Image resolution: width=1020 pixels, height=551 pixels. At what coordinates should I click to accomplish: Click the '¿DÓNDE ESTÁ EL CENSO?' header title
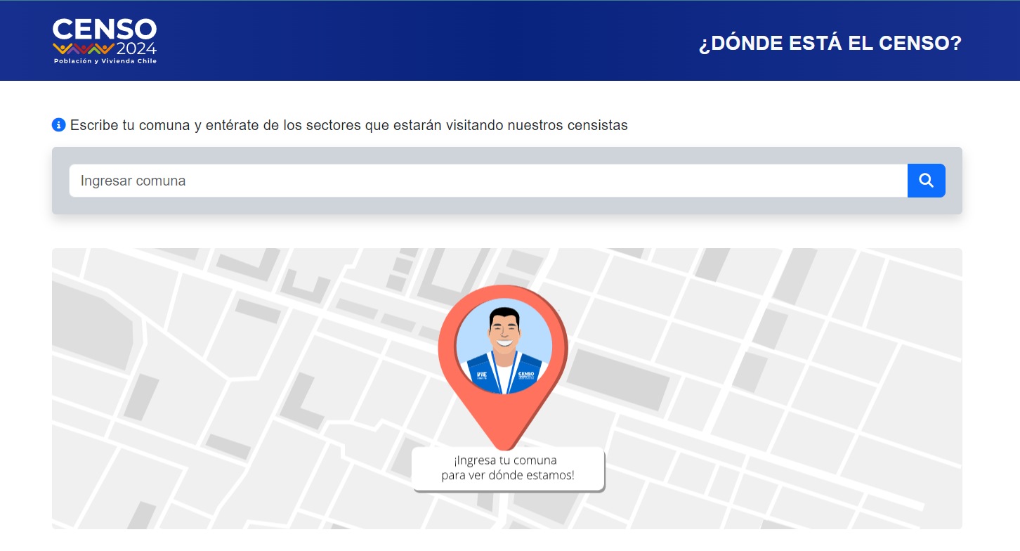[830, 43]
